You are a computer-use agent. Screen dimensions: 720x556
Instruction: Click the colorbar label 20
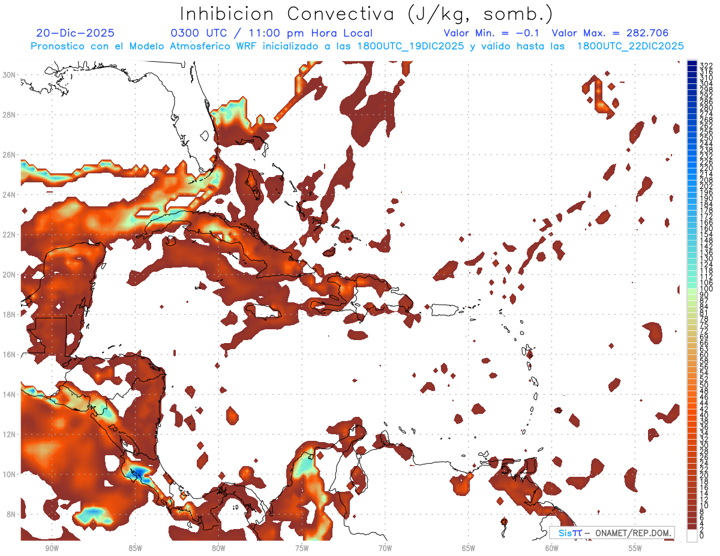(704, 476)
